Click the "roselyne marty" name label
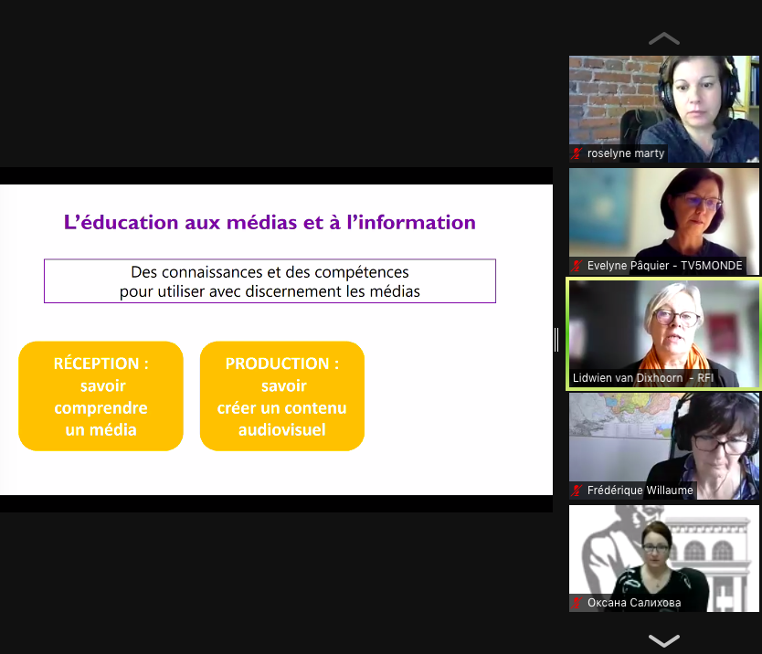762x654 pixels. (x=626, y=153)
